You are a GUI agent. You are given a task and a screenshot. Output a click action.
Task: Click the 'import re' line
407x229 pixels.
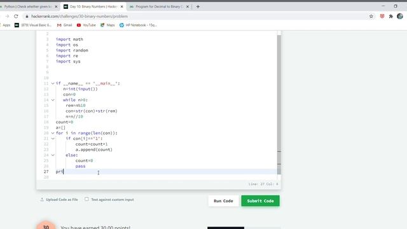coord(67,56)
